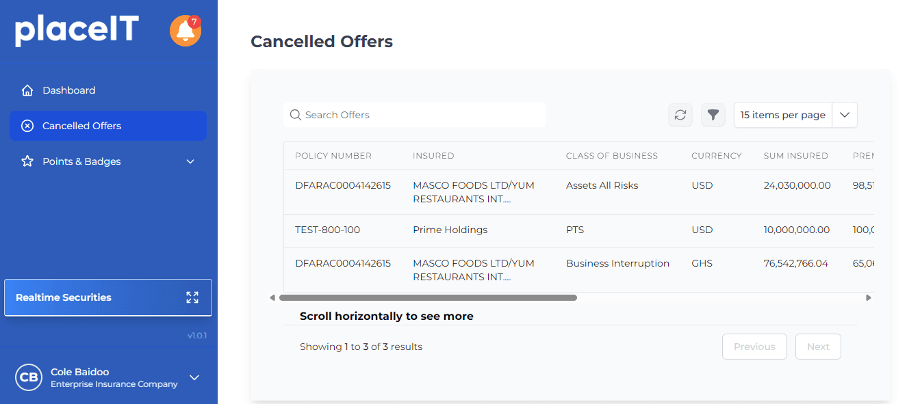Click the horizontal table scrollbar thumb
The width and height of the screenshot is (920, 404).
tap(428, 298)
